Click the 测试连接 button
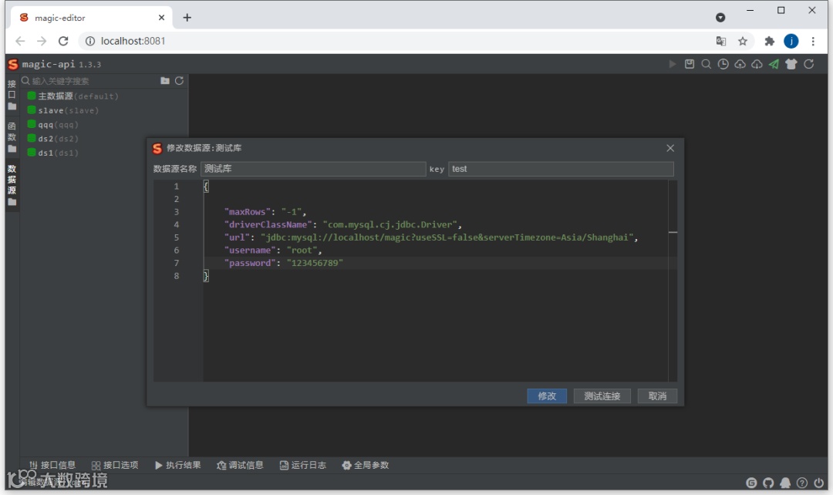 click(x=602, y=396)
